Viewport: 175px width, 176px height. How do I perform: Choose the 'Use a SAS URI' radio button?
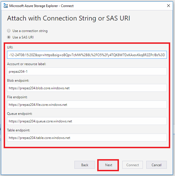pos(9,37)
